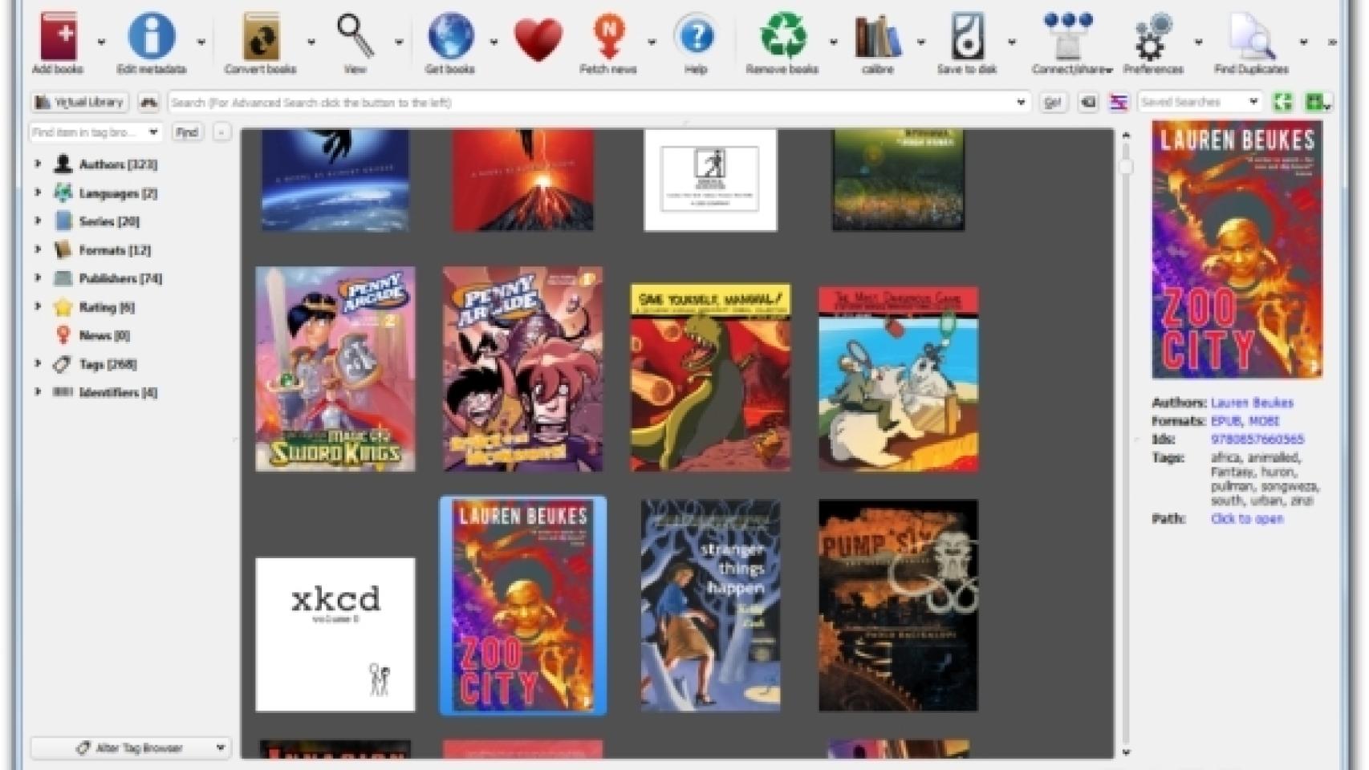Viewport: 1369px width, 770px height.
Task: Click the Fetch news icon
Action: coord(608,38)
